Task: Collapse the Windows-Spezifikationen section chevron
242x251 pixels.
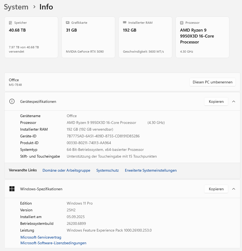Action: 234,189
